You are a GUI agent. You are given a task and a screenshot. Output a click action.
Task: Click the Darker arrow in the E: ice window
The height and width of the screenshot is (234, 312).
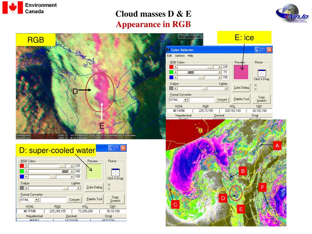[175, 88]
